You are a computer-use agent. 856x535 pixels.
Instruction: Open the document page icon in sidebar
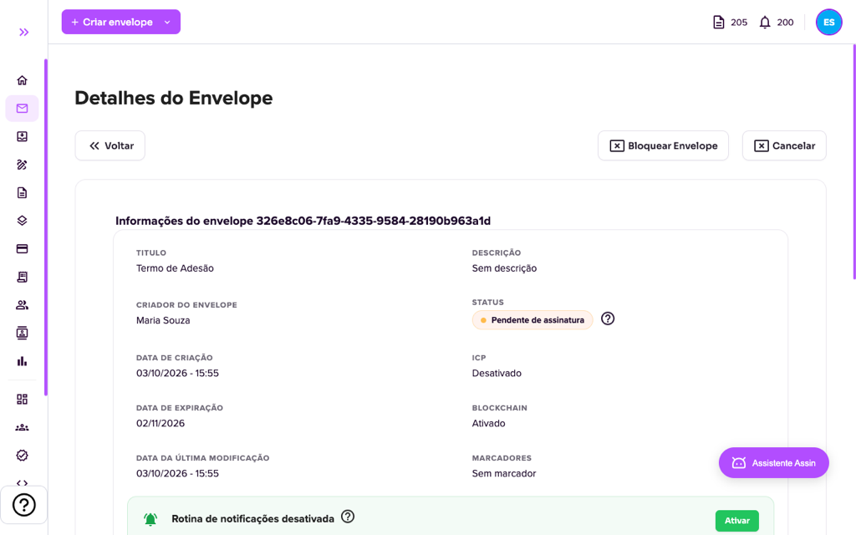[22, 193]
